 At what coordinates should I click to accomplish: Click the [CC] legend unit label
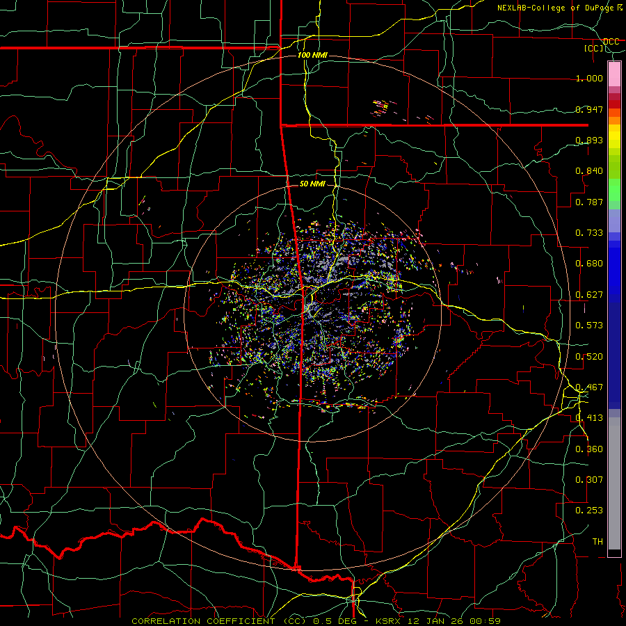point(594,48)
